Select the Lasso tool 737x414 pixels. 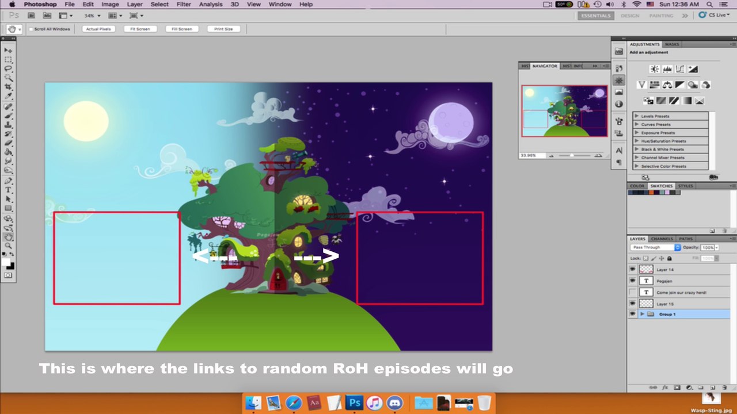(x=9, y=68)
